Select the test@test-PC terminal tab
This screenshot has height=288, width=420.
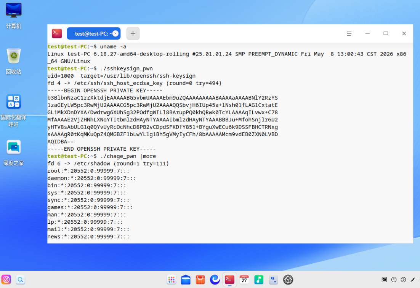pyautogui.click(x=93, y=33)
